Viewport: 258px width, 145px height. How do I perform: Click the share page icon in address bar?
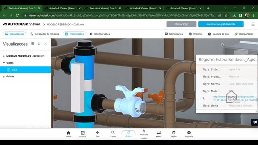tap(220, 15)
